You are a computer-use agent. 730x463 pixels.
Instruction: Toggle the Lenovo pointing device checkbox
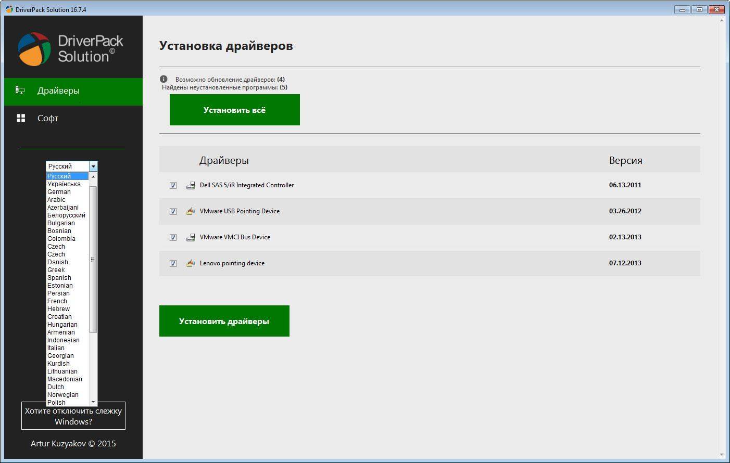[173, 263]
